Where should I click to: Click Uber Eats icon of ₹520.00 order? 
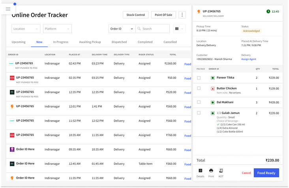pos(12,92)
